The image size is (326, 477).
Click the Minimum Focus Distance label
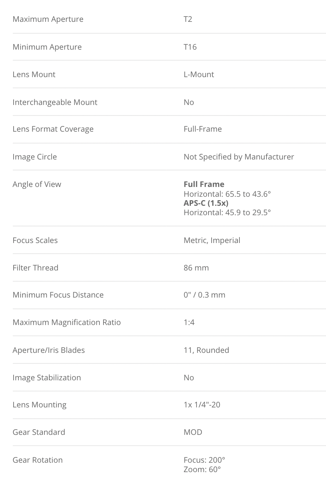click(58, 295)
